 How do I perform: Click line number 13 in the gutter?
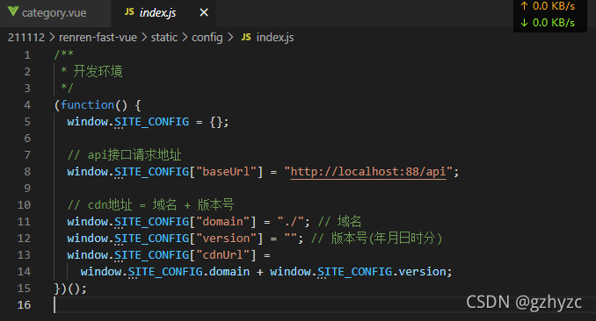pyautogui.click(x=24, y=255)
